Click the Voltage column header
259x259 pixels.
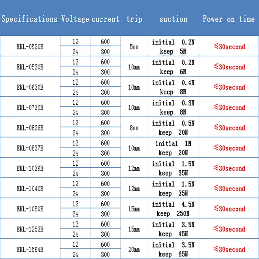point(75,19)
